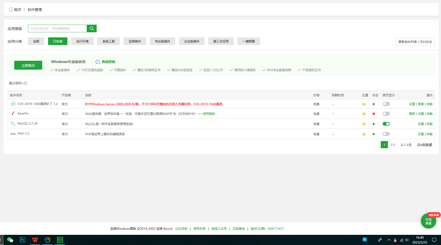
Task: Open the BT panel taskbar icon
Action: click(60, 240)
